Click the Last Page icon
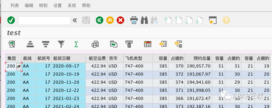 pyautogui.click(x=199, y=20)
